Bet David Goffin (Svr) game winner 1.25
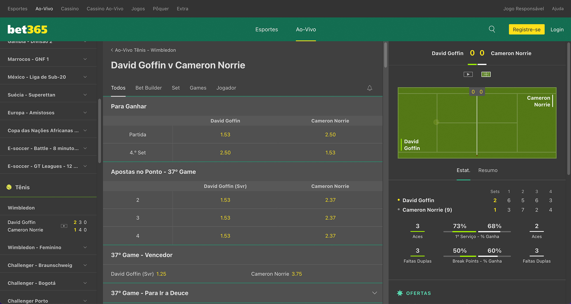The height and width of the screenshot is (304, 571). (x=173, y=274)
